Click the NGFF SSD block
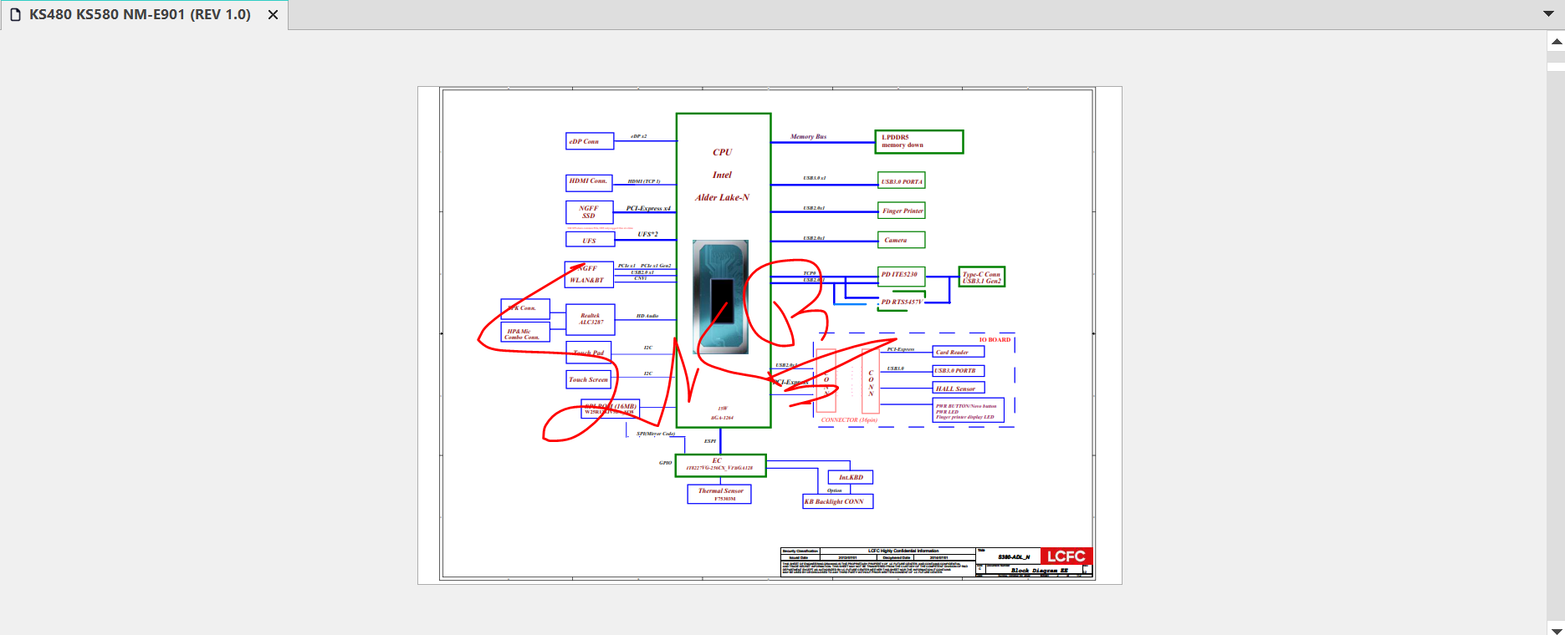The image size is (1565, 635). point(589,212)
